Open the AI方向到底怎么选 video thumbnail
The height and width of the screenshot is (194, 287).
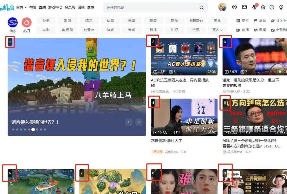[x=255, y=117]
